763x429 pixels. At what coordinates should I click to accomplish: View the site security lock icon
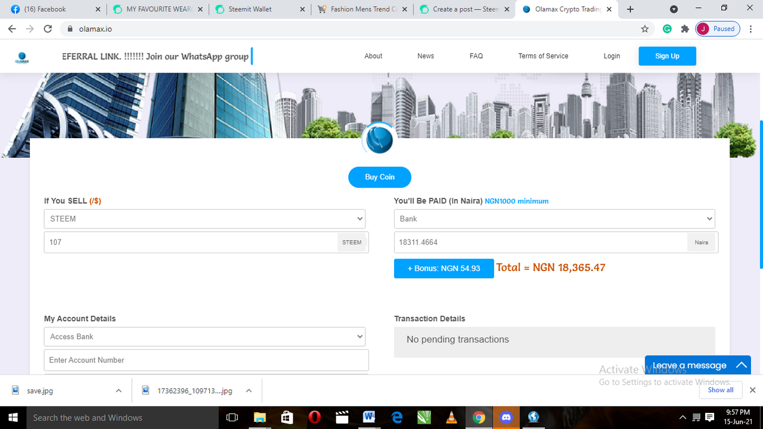[70, 29]
